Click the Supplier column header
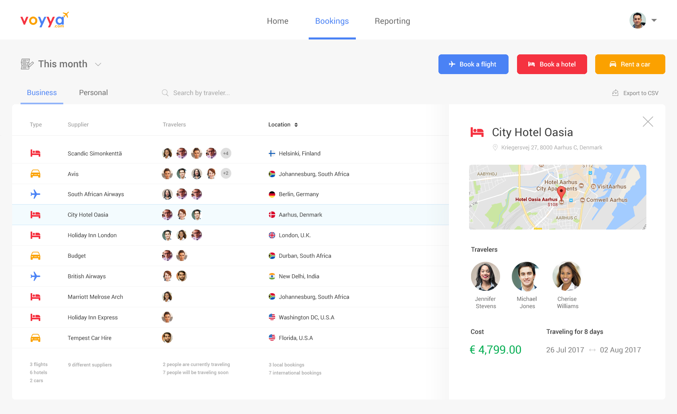This screenshot has height=414, width=677. click(78, 125)
